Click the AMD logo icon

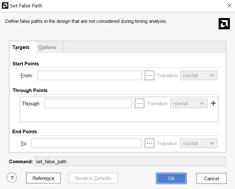coord(224,24)
